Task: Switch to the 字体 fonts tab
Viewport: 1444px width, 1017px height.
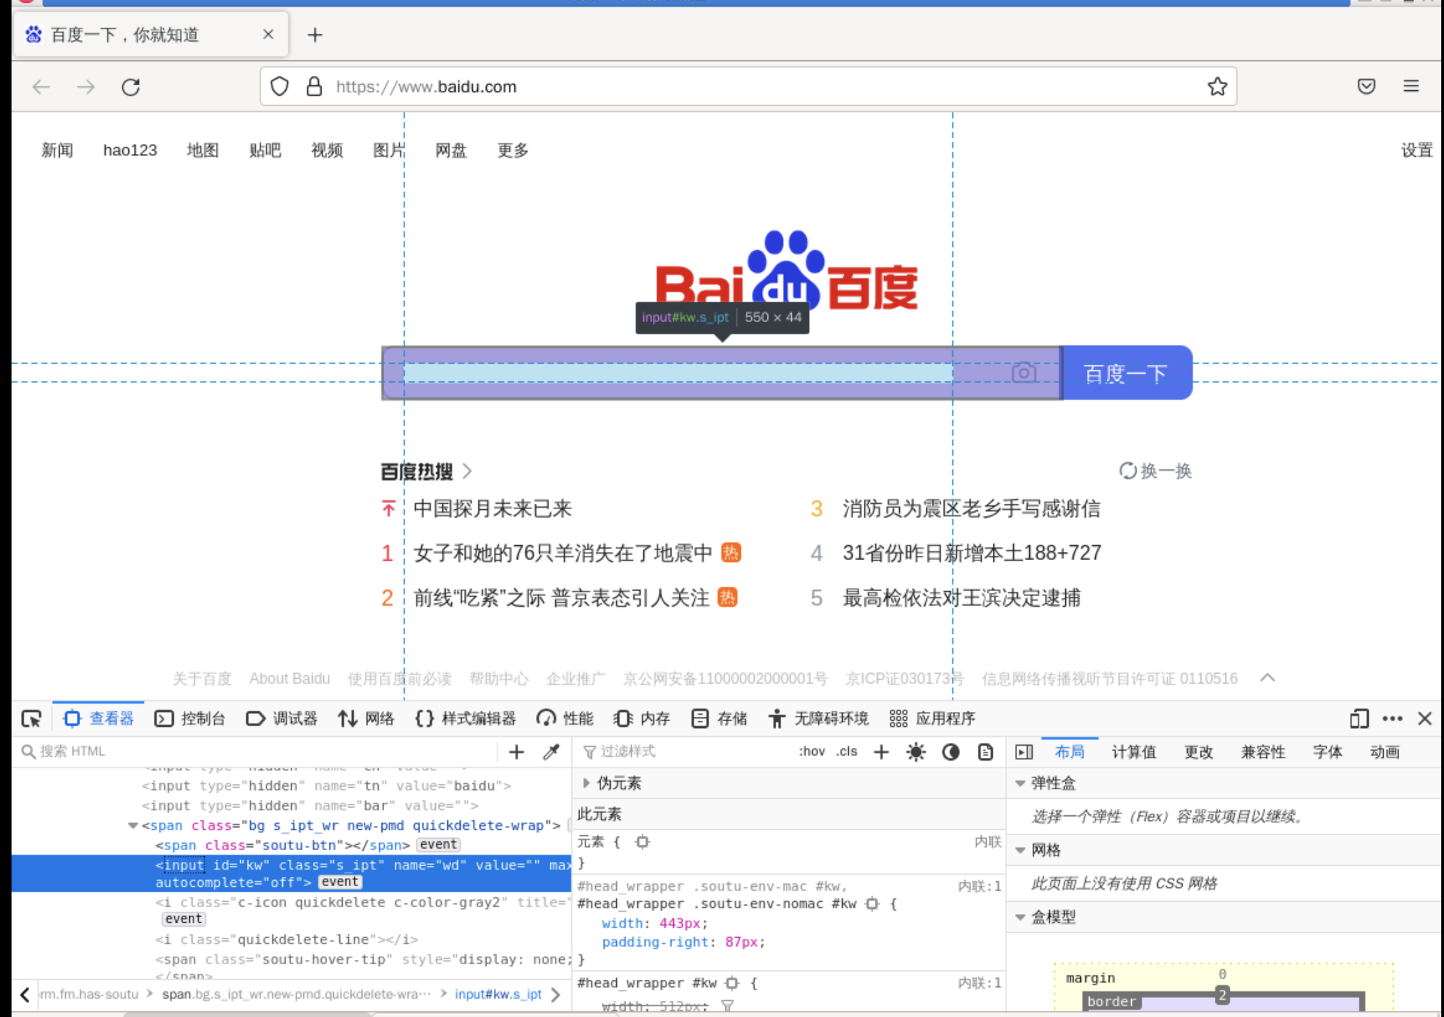Action: 1327,751
